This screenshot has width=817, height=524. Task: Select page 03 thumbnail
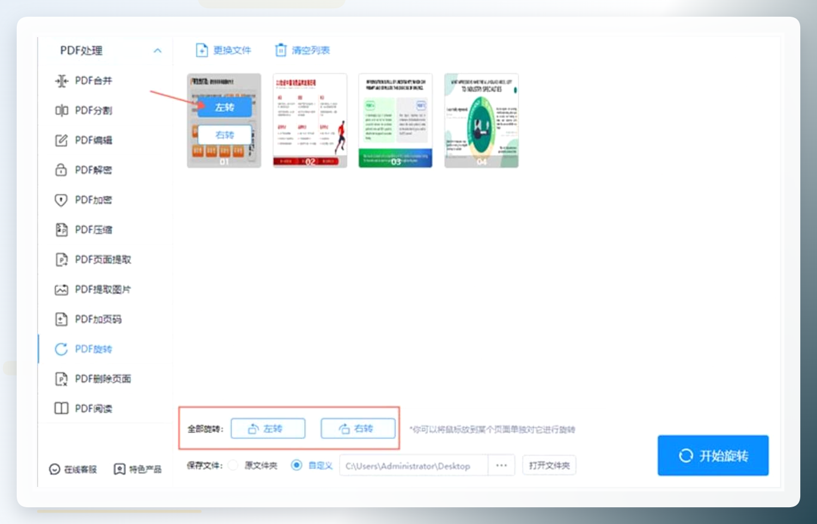395,120
